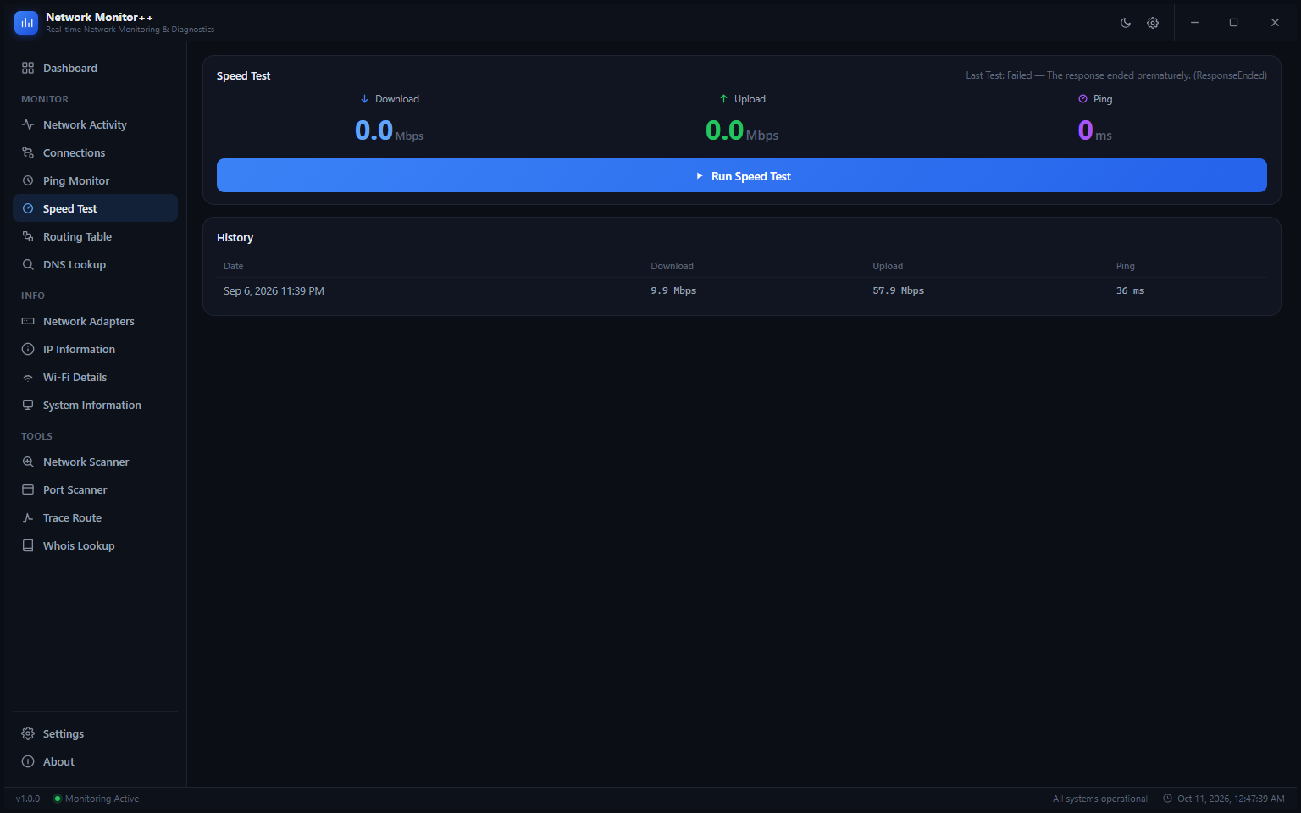Viewport: 1301px width, 813px height.
Task: Click the Ping Monitor clock icon
Action: coord(28,180)
